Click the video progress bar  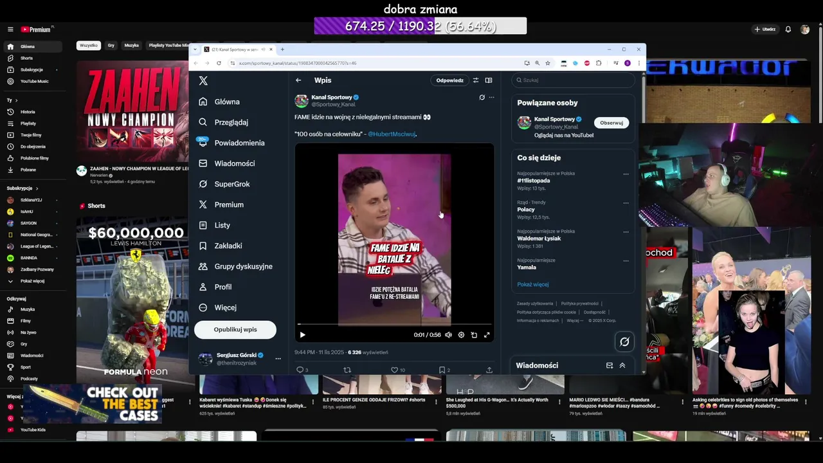(394, 325)
